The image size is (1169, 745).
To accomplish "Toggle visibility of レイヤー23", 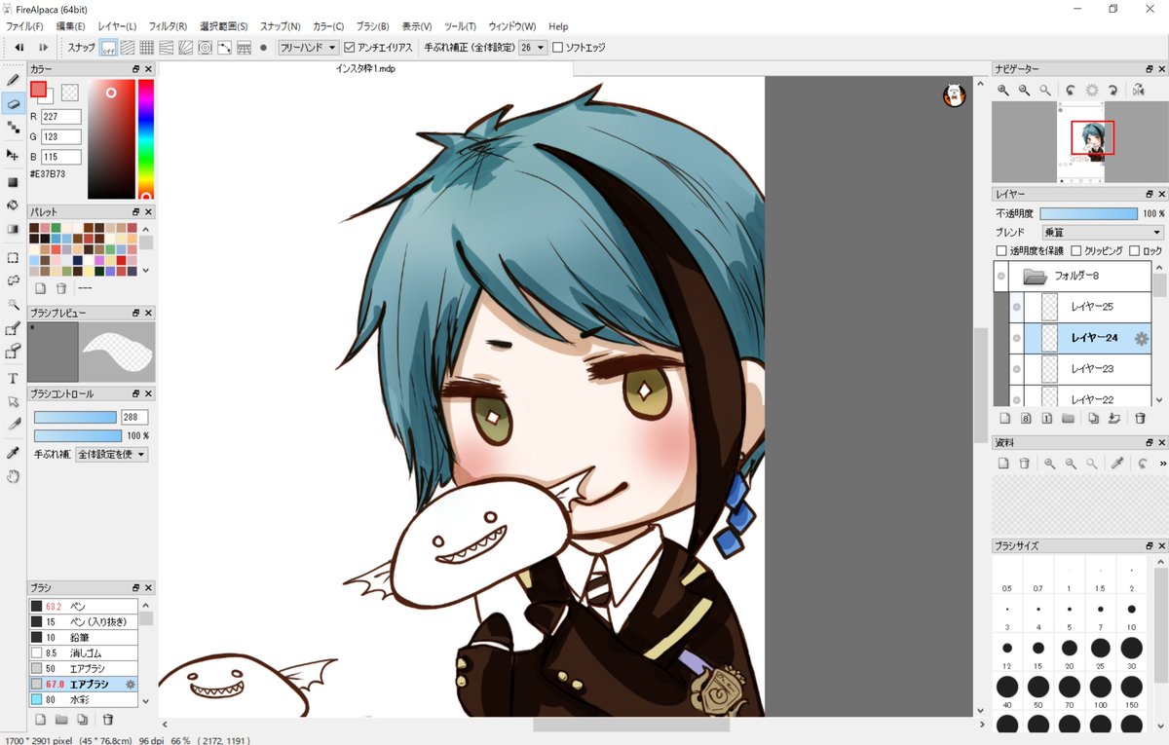I will [1016, 369].
